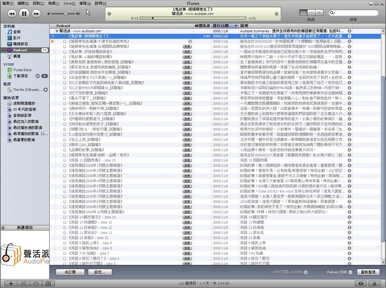Open 最近加入的歌曲 playlist
386x288 pixels.
pyautogui.click(x=26, y=122)
